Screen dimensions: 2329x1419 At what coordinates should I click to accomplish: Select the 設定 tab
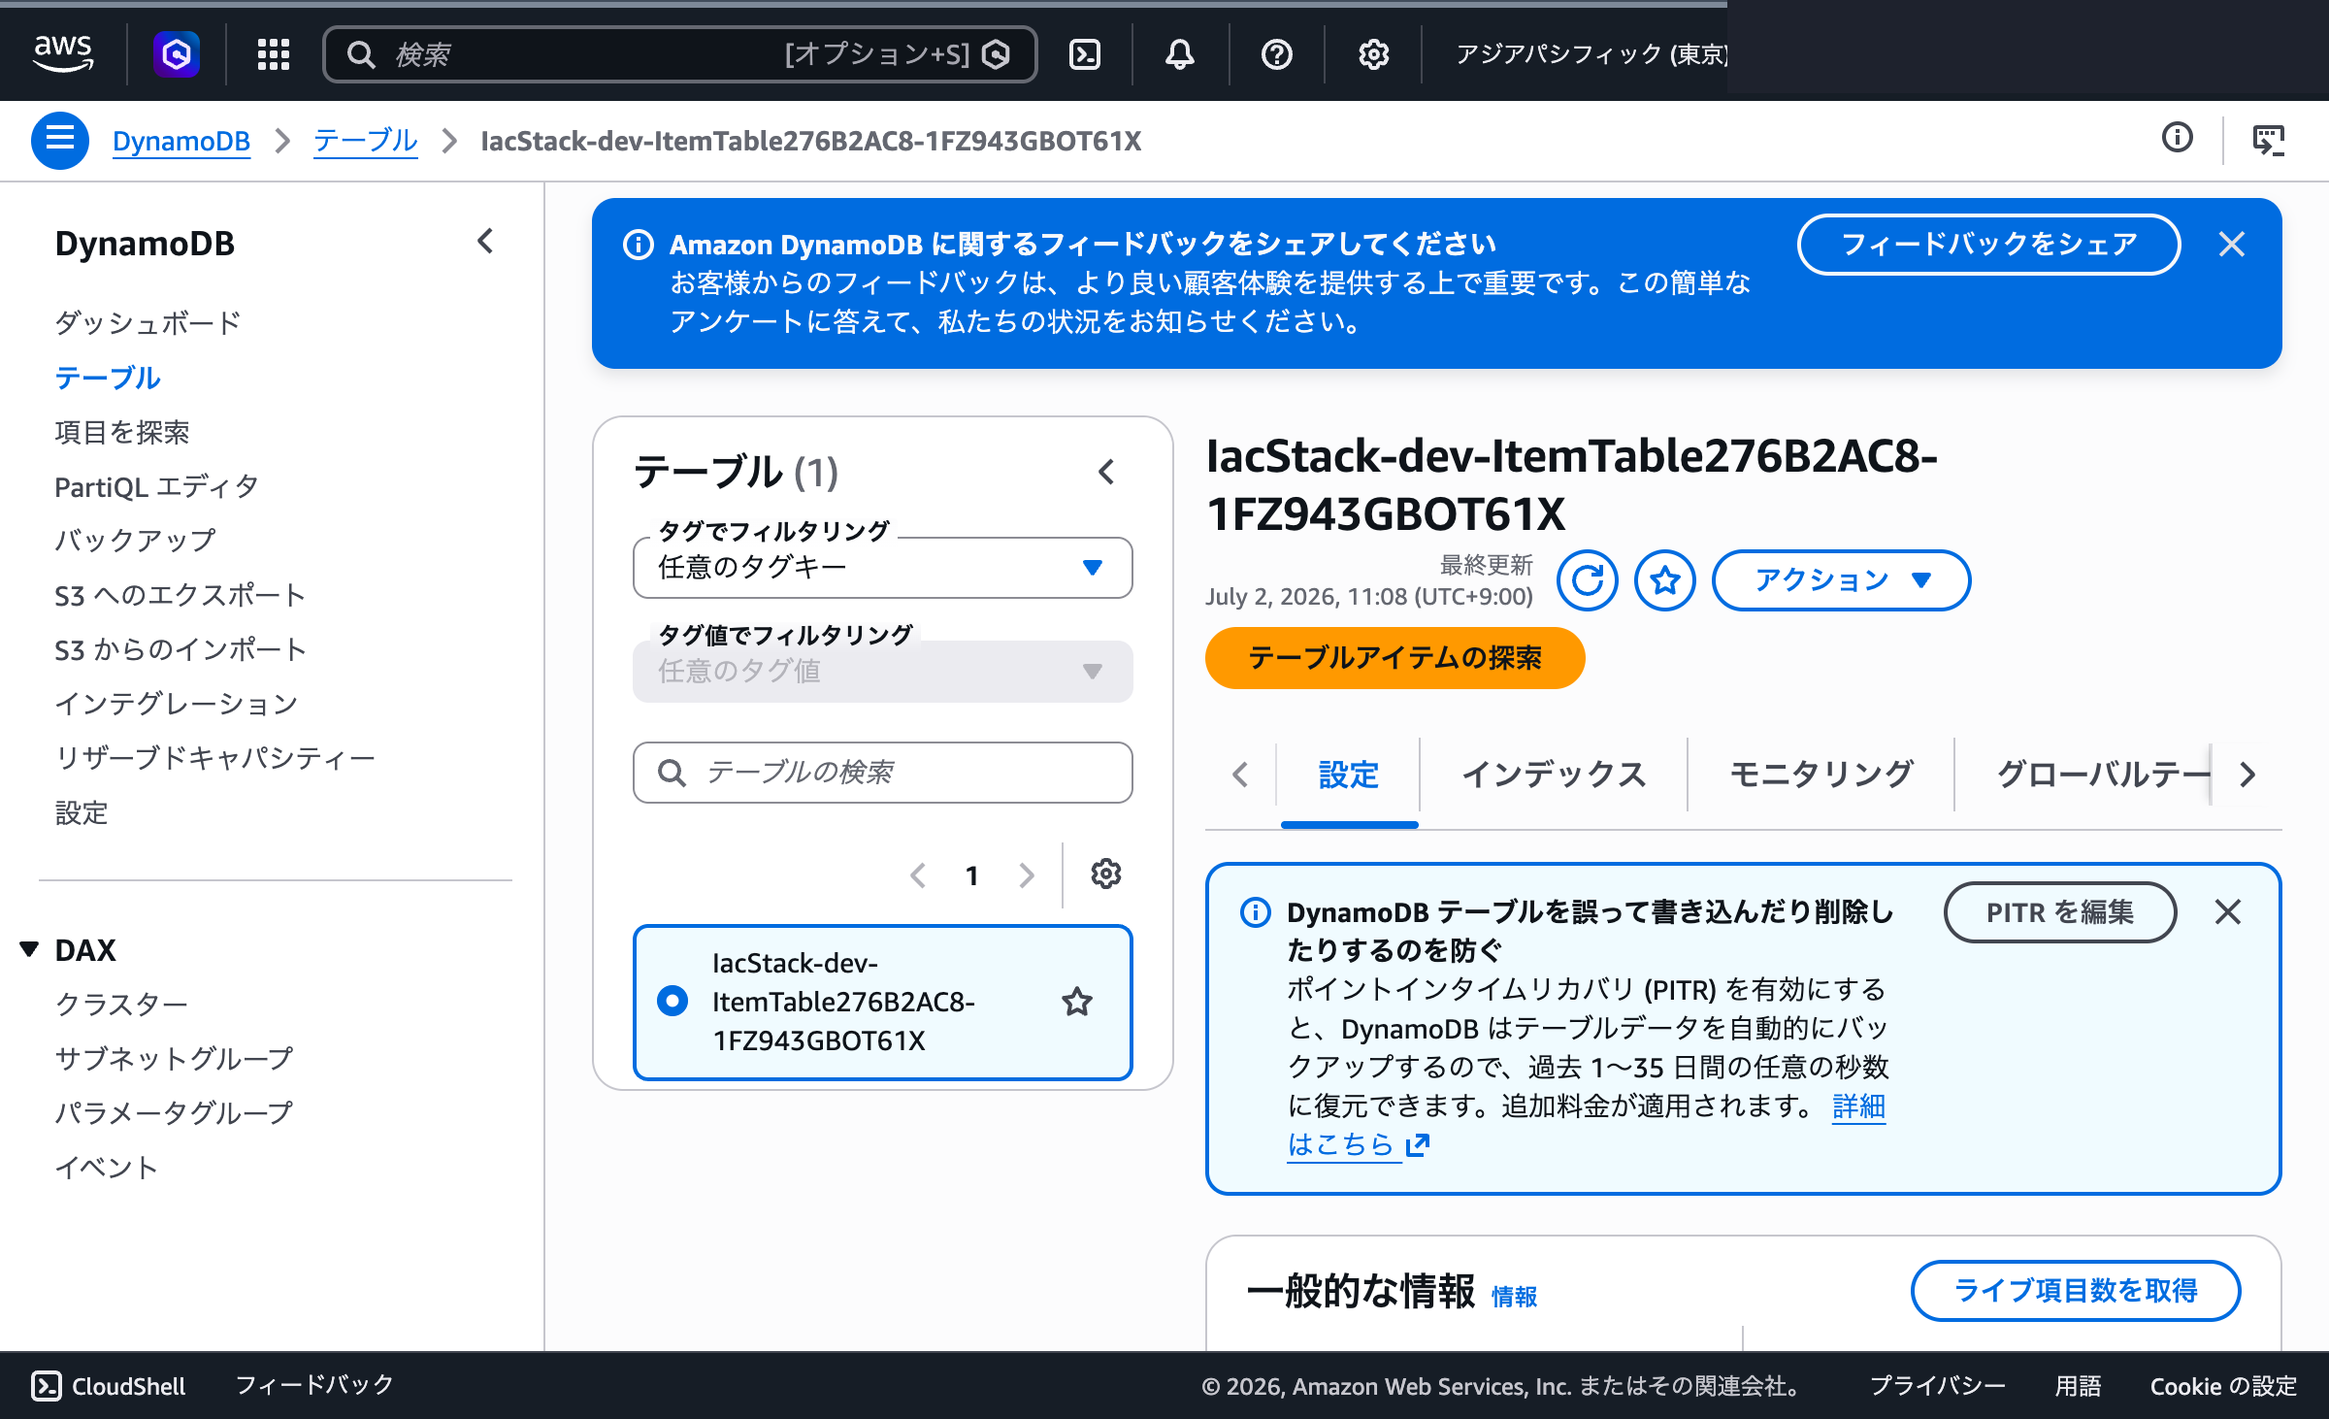coord(1349,774)
